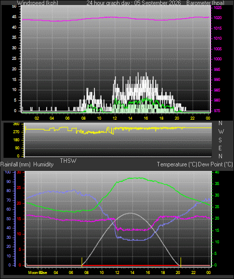
Task: Click the 45 windspeed scale value
Action: [x=14, y=17]
